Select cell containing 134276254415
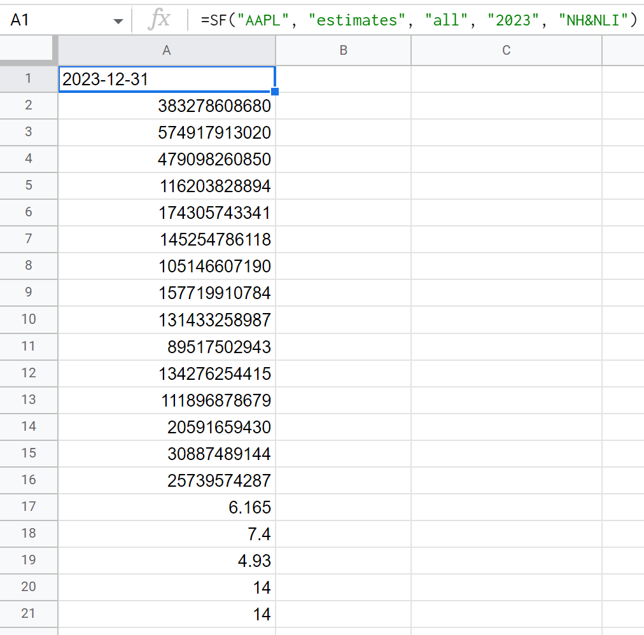This screenshot has height=635, width=644. click(x=167, y=373)
